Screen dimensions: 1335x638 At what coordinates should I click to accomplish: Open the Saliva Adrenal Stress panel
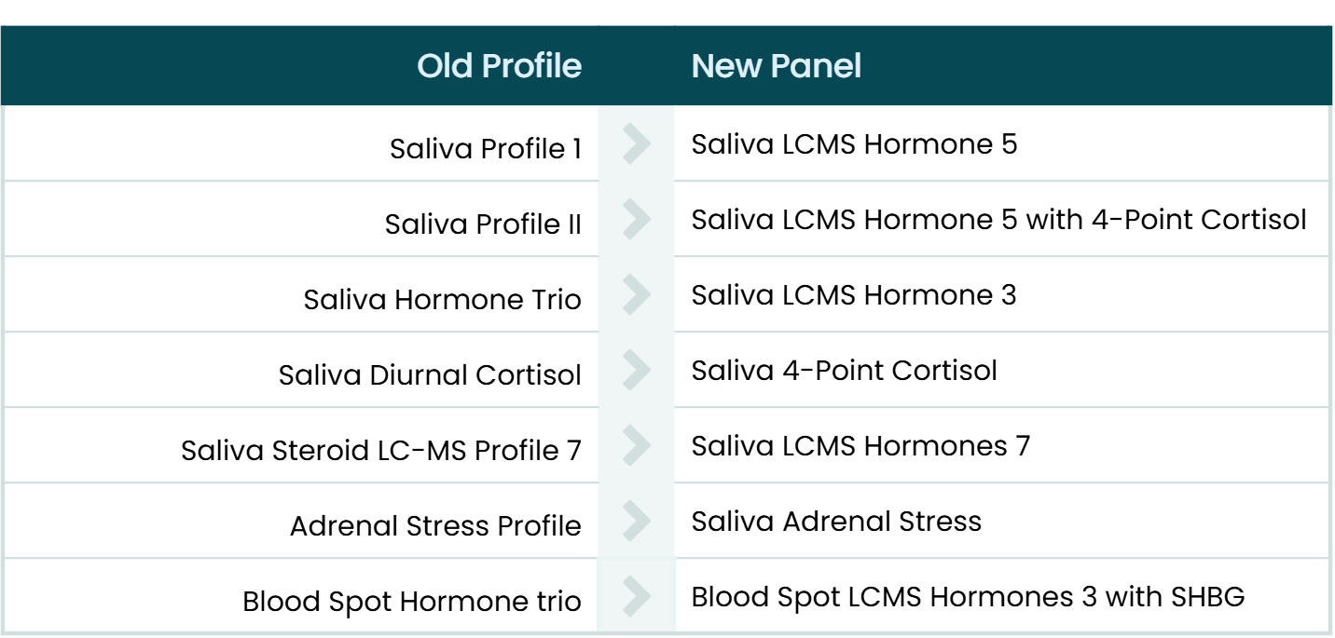[x=836, y=522]
